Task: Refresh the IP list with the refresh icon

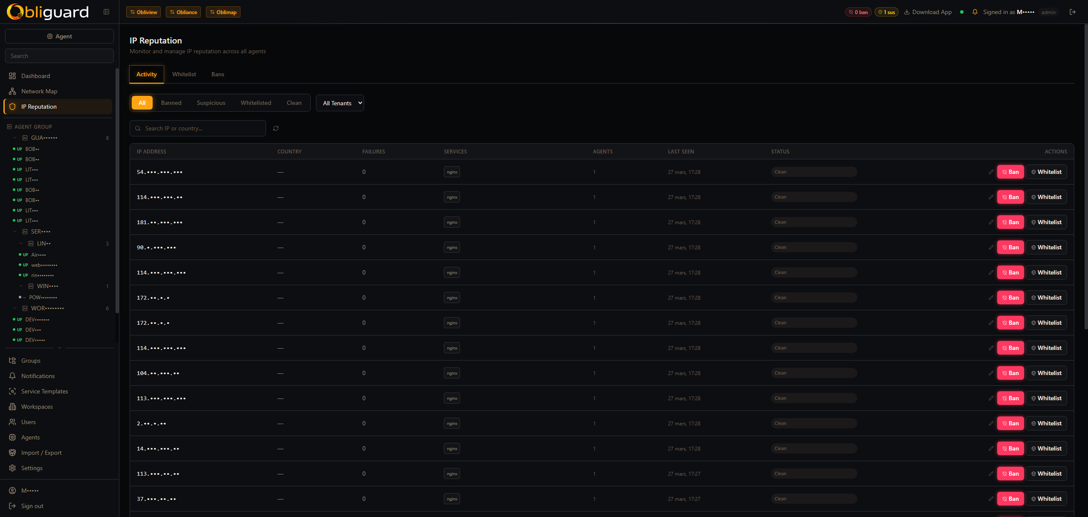Action: click(x=275, y=128)
